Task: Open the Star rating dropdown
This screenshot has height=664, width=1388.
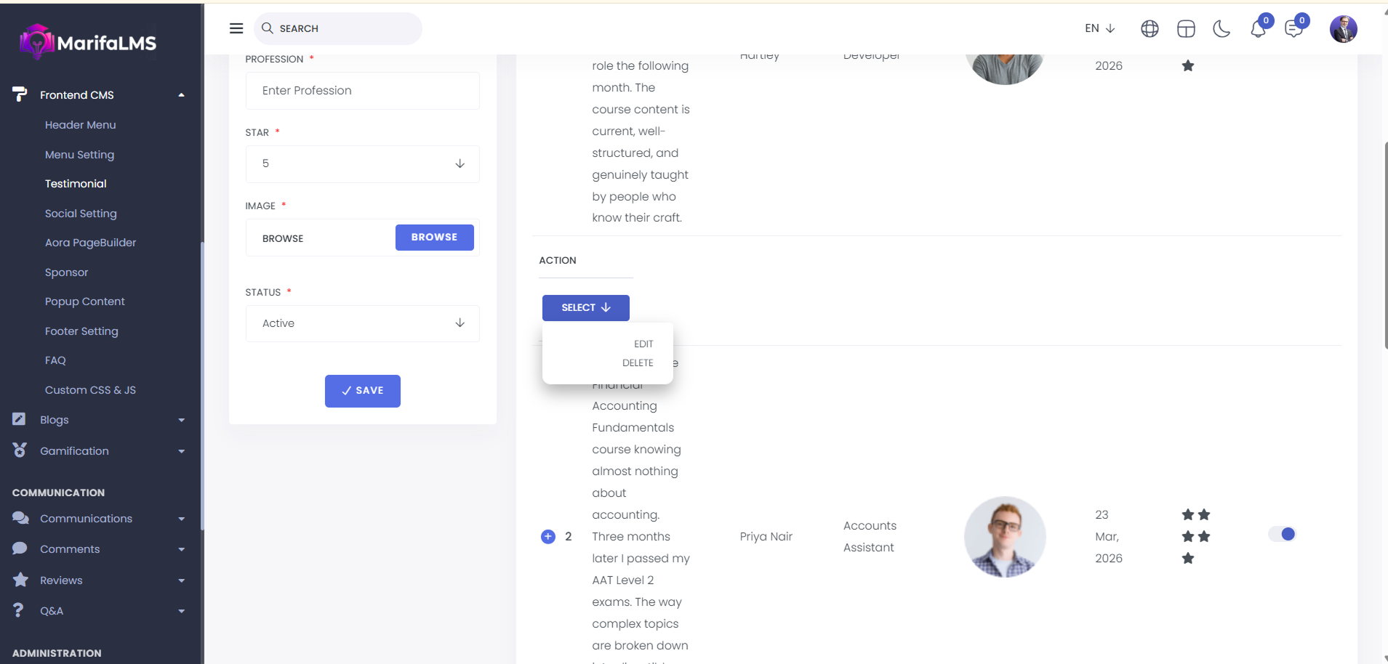Action: [362, 164]
